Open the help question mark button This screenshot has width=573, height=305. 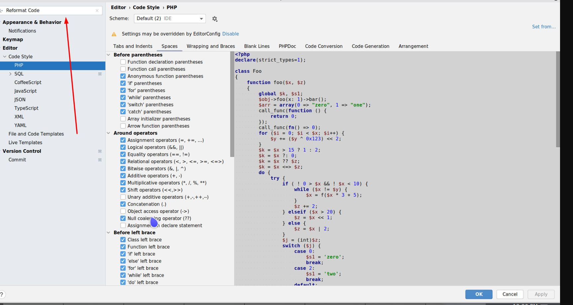[x=2, y=294]
